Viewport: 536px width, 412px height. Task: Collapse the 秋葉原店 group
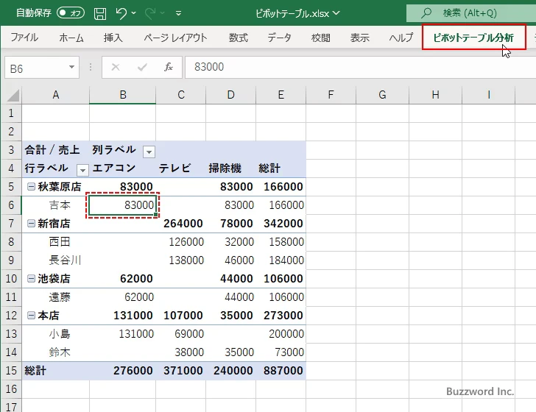(31, 187)
